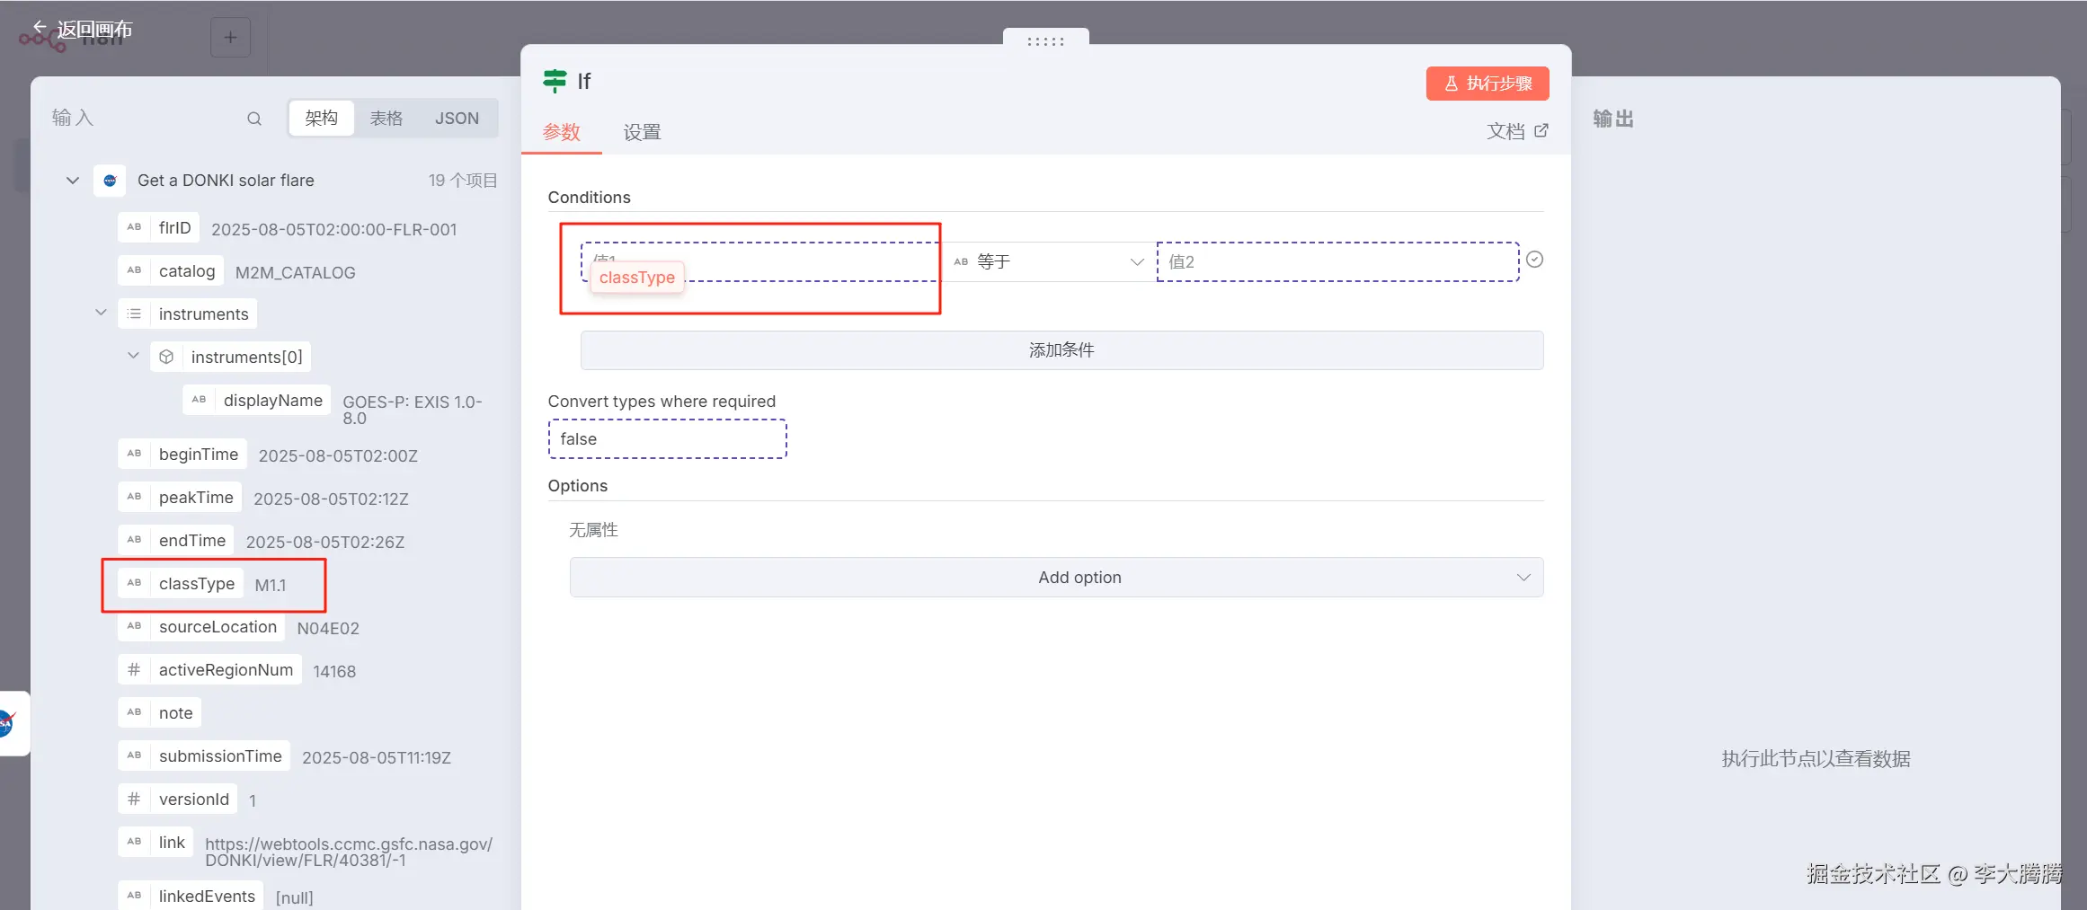Click the 2025-08-05T11:19Z submission time value
Screen dimensions: 2087x910
[x=377, y=758]
